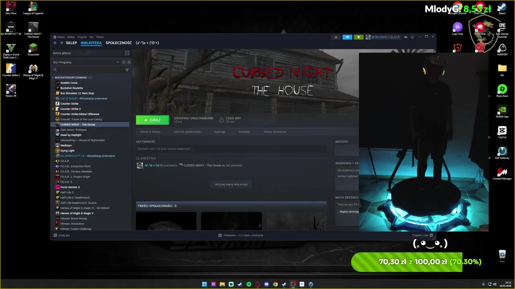Click the ready-to-play filter icon

click(129, 62)
